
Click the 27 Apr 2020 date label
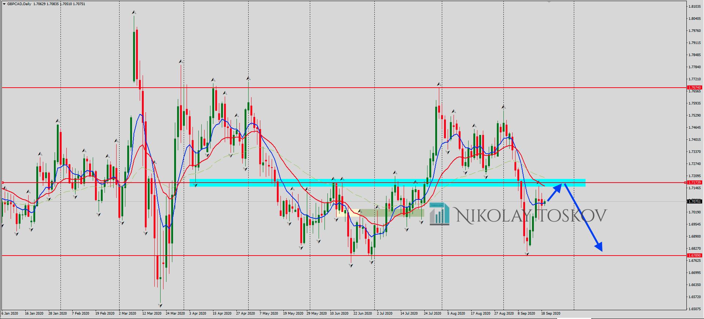coord(246,313)
